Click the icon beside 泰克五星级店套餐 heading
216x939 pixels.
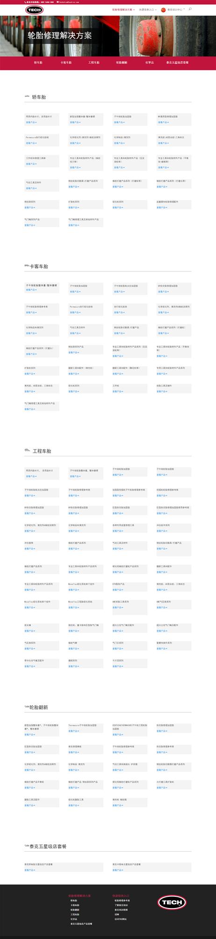pyautogui.click(x=27, y=846)
